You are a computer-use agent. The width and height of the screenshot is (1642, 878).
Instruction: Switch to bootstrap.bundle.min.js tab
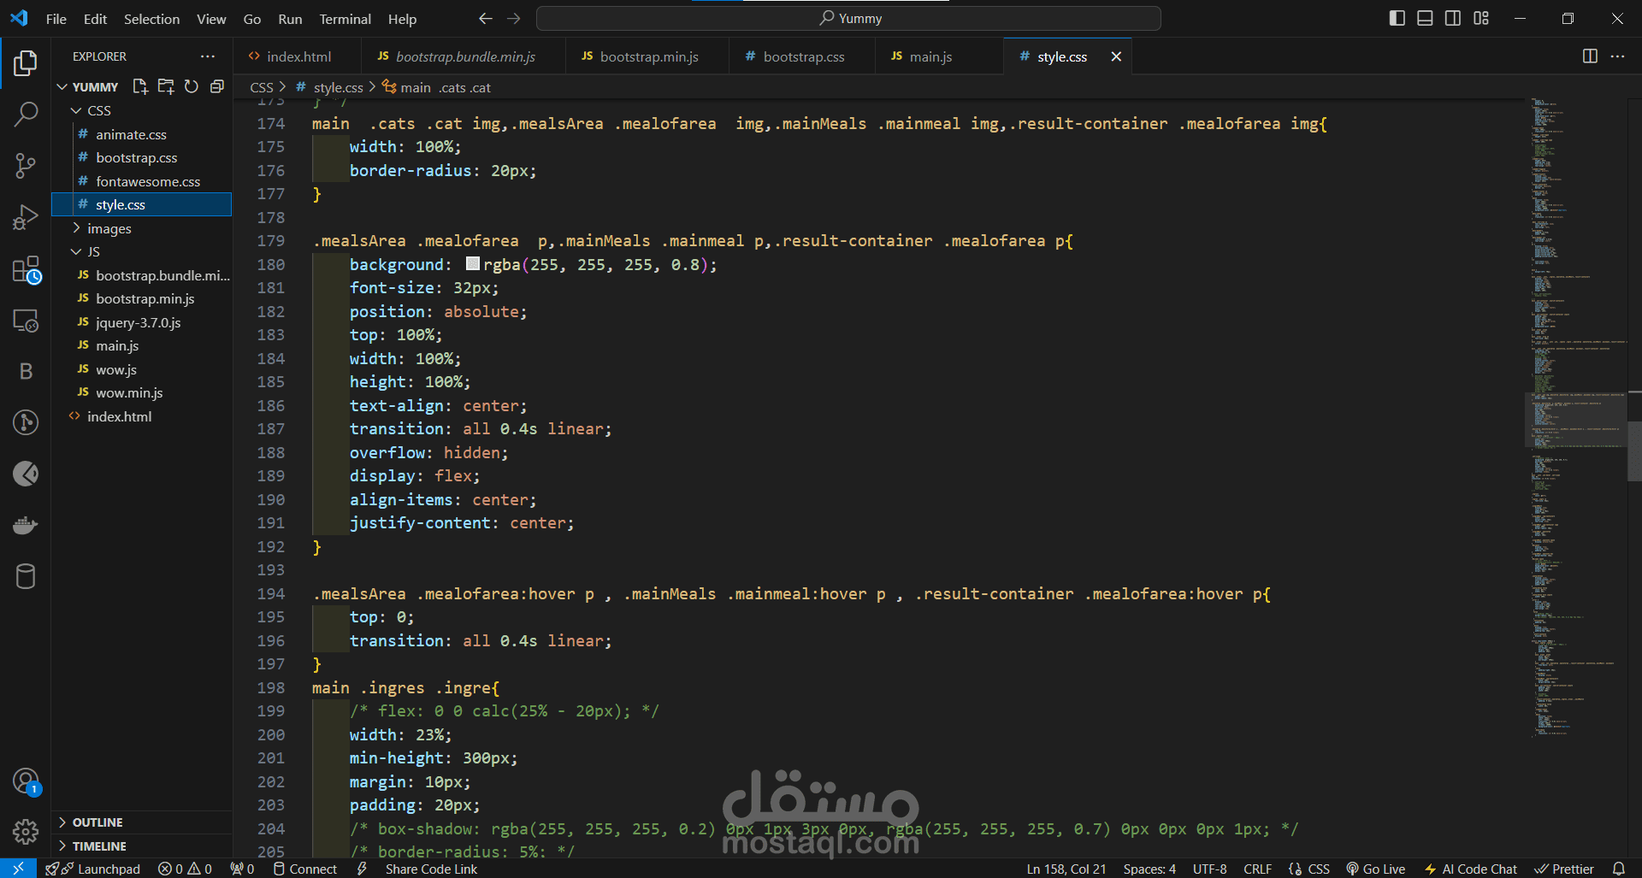[x=464, y=56]
